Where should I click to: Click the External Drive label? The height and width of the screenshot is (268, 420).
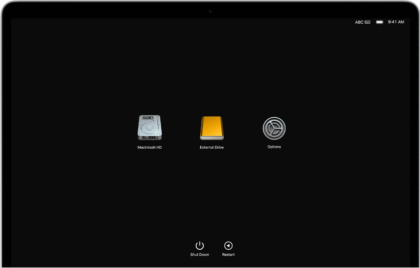(212, 147)
